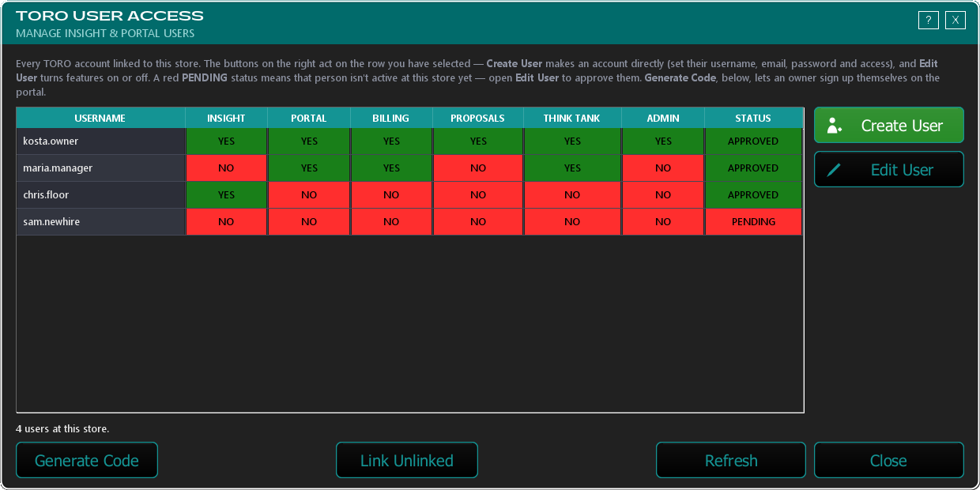Click the Think Tank NO cell for sam.newhire
This screenshot has height=490, width=980.
(x=572, y=222)
